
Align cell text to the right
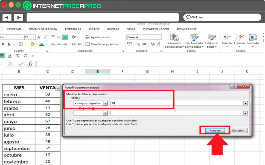pyautogui.click(x=65, y=44)
